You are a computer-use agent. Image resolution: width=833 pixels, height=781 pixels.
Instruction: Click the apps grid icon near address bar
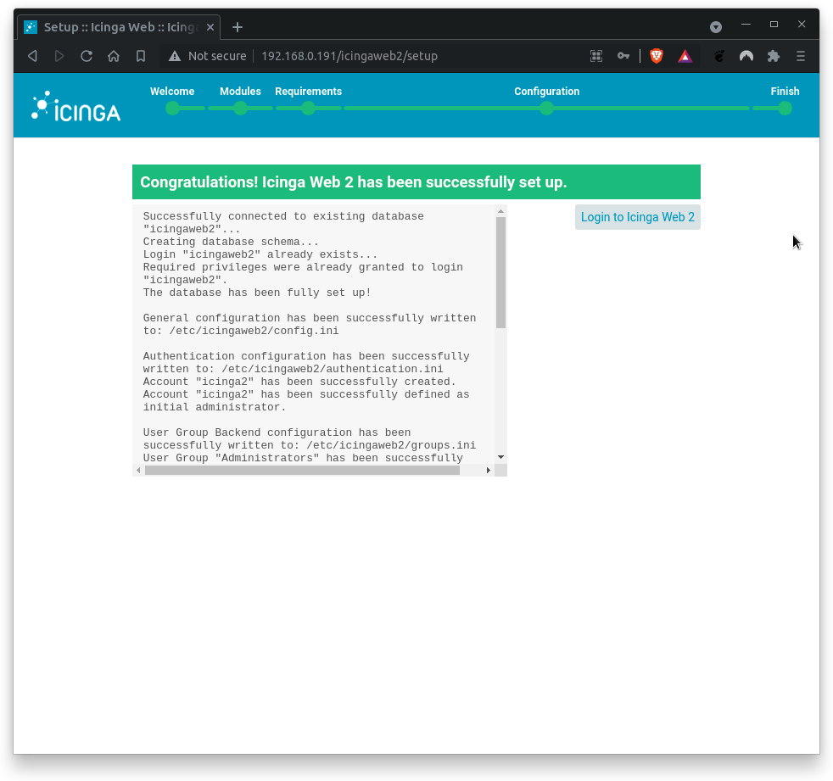click(x=596, y=56)
